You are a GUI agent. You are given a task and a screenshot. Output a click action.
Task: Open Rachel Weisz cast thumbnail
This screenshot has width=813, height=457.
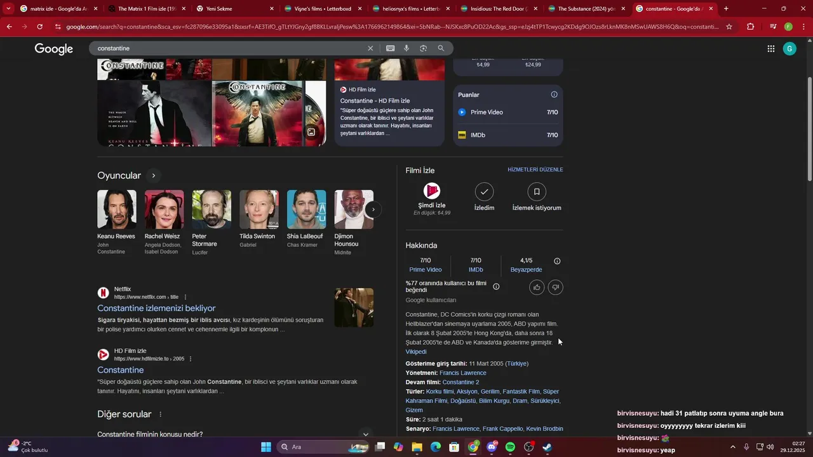pyautogui.click(x=164, y=209)
